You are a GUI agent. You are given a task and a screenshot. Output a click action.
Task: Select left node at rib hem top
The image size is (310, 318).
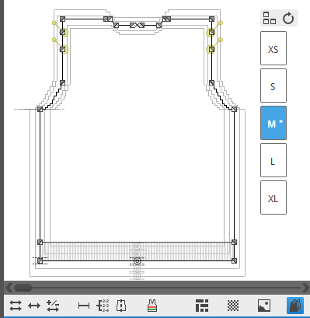click(x=40, y=242)
